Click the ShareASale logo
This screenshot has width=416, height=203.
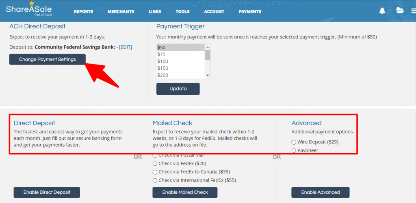click(29, 9)
